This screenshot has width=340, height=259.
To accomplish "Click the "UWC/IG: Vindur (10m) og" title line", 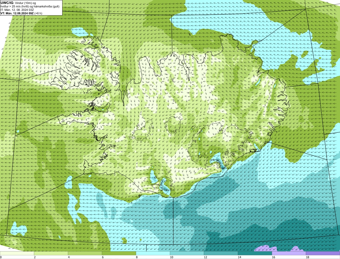I will 18,3.
